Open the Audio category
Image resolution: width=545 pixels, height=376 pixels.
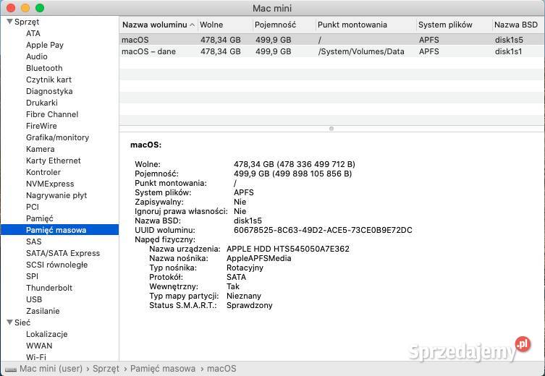pos(36,56)
